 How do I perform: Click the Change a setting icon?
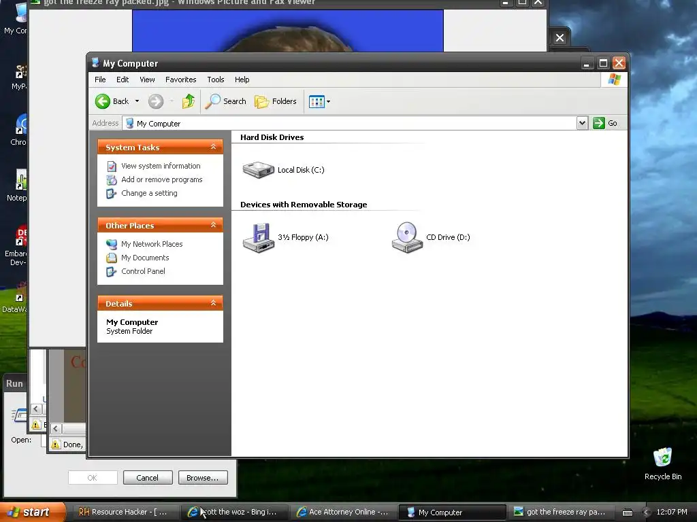111,194
